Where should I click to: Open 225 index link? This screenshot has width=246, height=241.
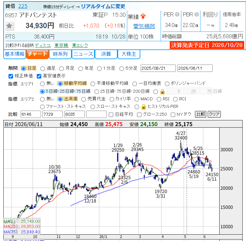point(23,6)
